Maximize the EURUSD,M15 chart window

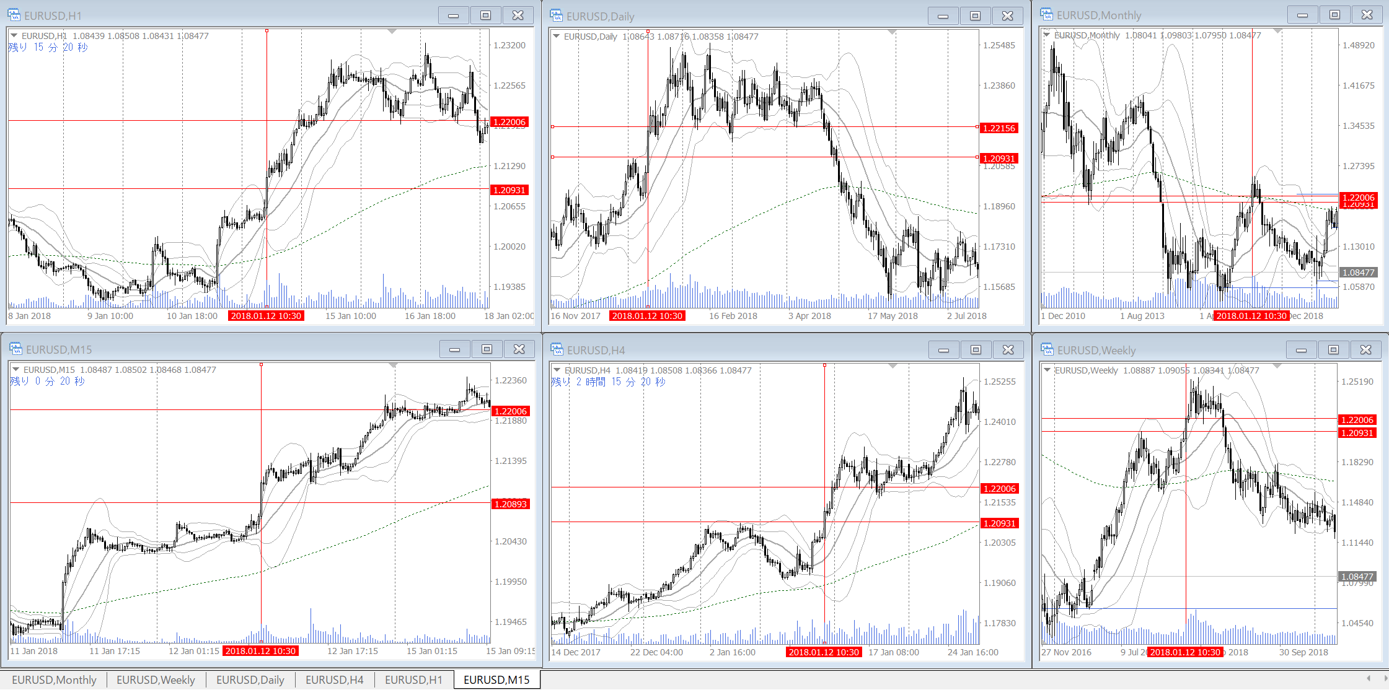pyautogui.click(x=487, y=349)
